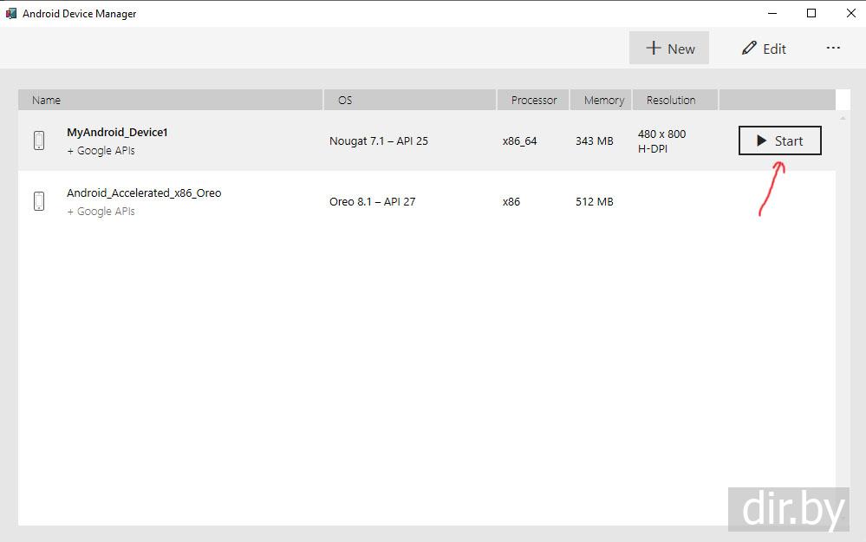Image resolution: width=866 pixels, height=542 pixels.
Task: Click the H-DPI density text
Action: pyautogui.click(x=653, y=148)
